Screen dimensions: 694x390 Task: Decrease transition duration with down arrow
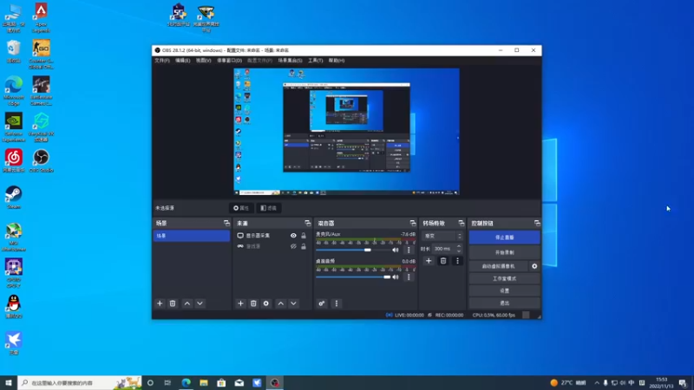pyautogui.click(x=459, y=251)
